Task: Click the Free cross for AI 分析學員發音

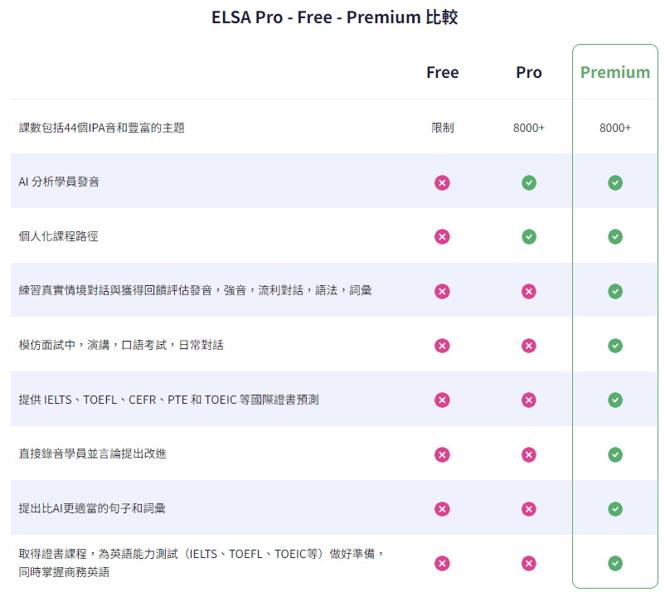Action: click(442, 182)
